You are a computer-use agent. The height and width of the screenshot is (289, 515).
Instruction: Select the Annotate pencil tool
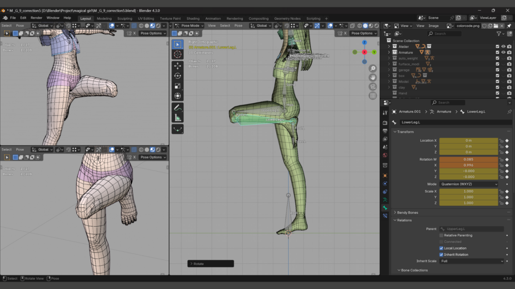coord(178,107)
